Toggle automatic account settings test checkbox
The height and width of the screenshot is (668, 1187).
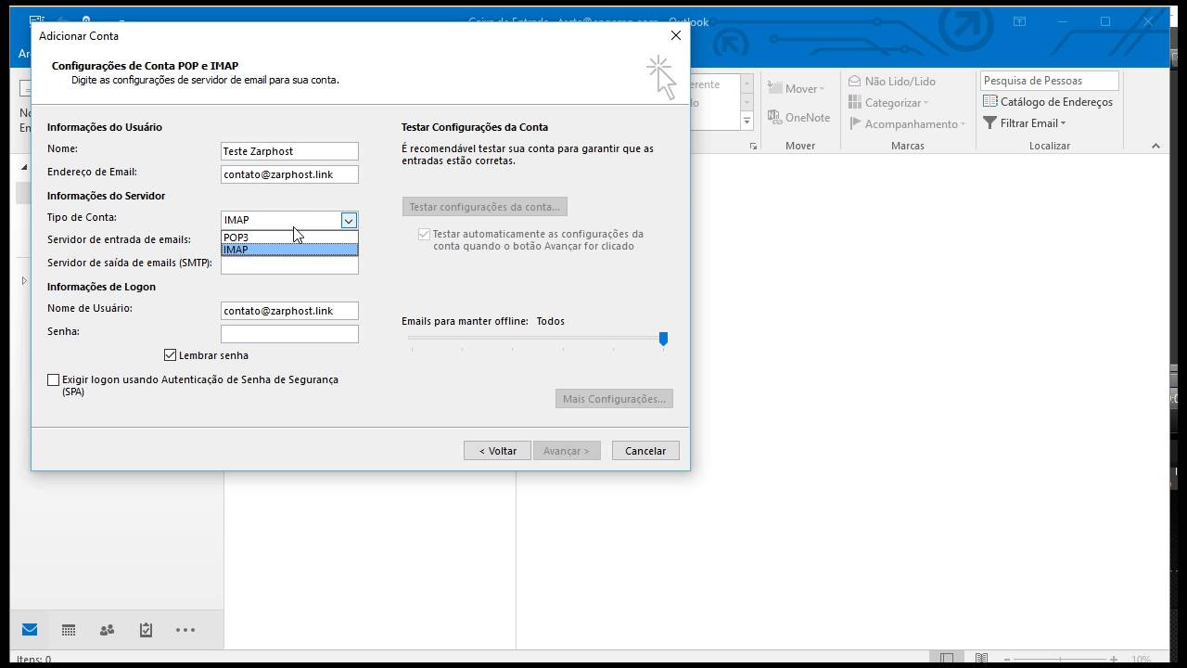pyautogui.click(x=424, y=234)
